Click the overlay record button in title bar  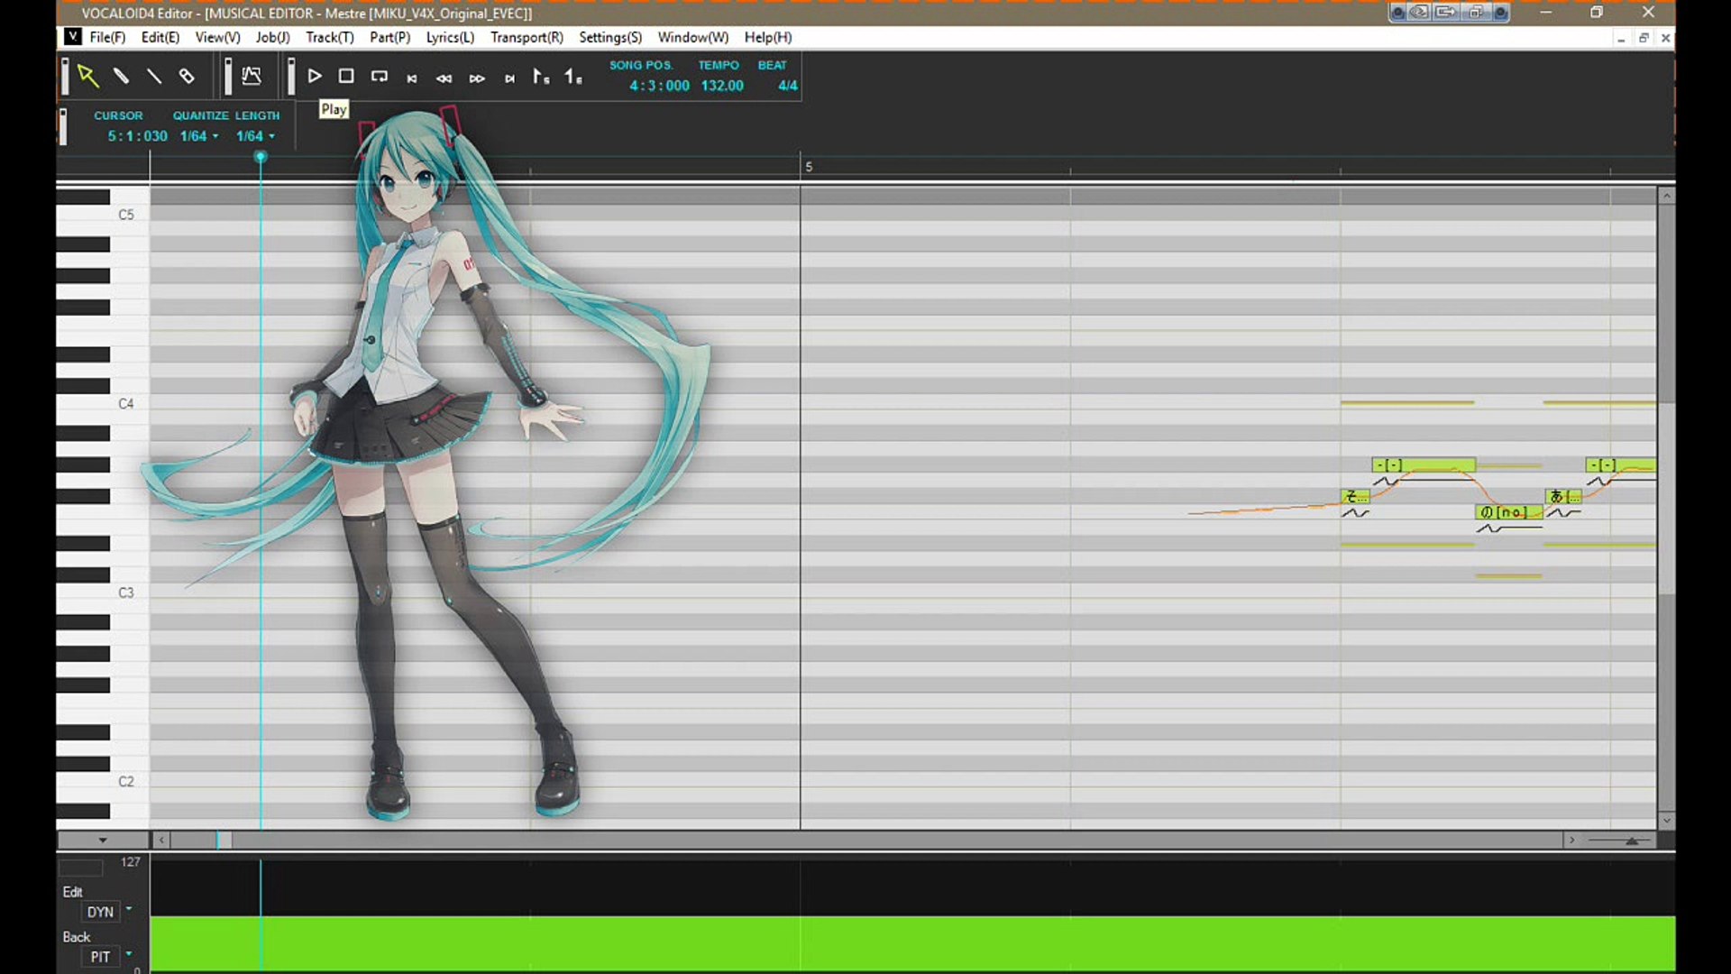click(1397, 13)
